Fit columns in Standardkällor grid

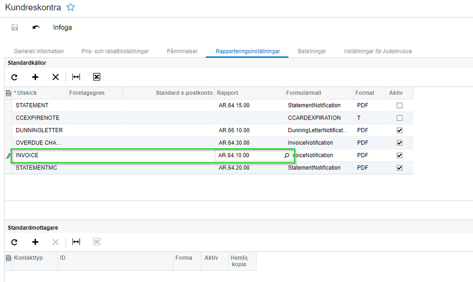pos(76,77)
